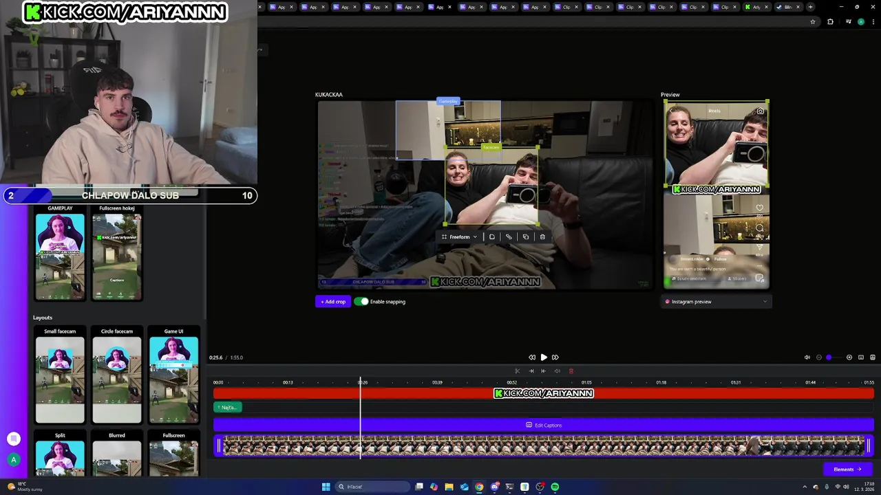Choose the Split layout

pos(60,458)
